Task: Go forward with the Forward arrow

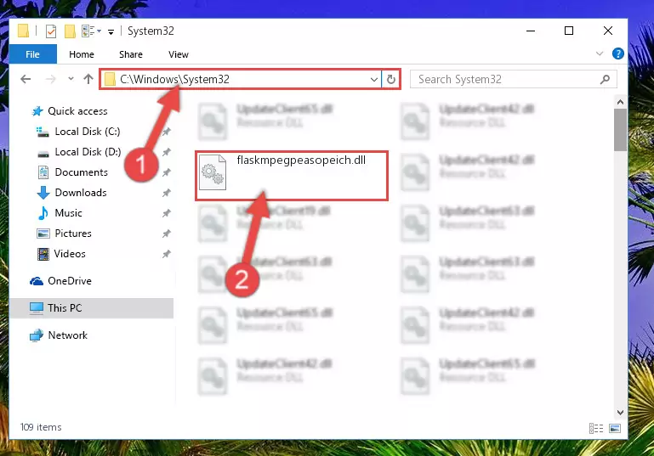Action: 50,79
